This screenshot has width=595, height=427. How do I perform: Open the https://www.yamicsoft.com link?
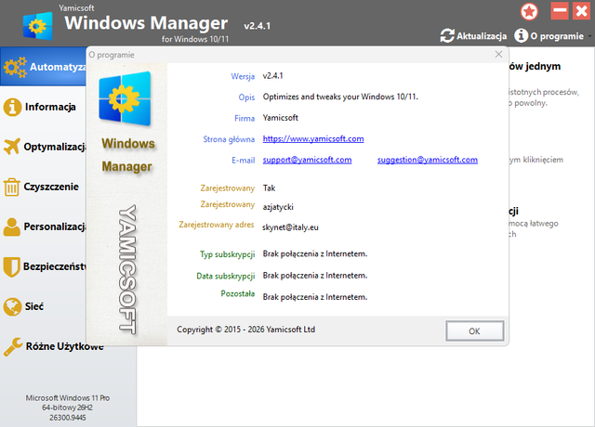pos(313,139)
